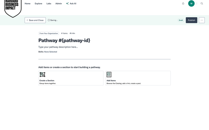Edit the pathway title field
This screenshot has height=130, width=209.
pyautogui.click(x=64, y=41)
